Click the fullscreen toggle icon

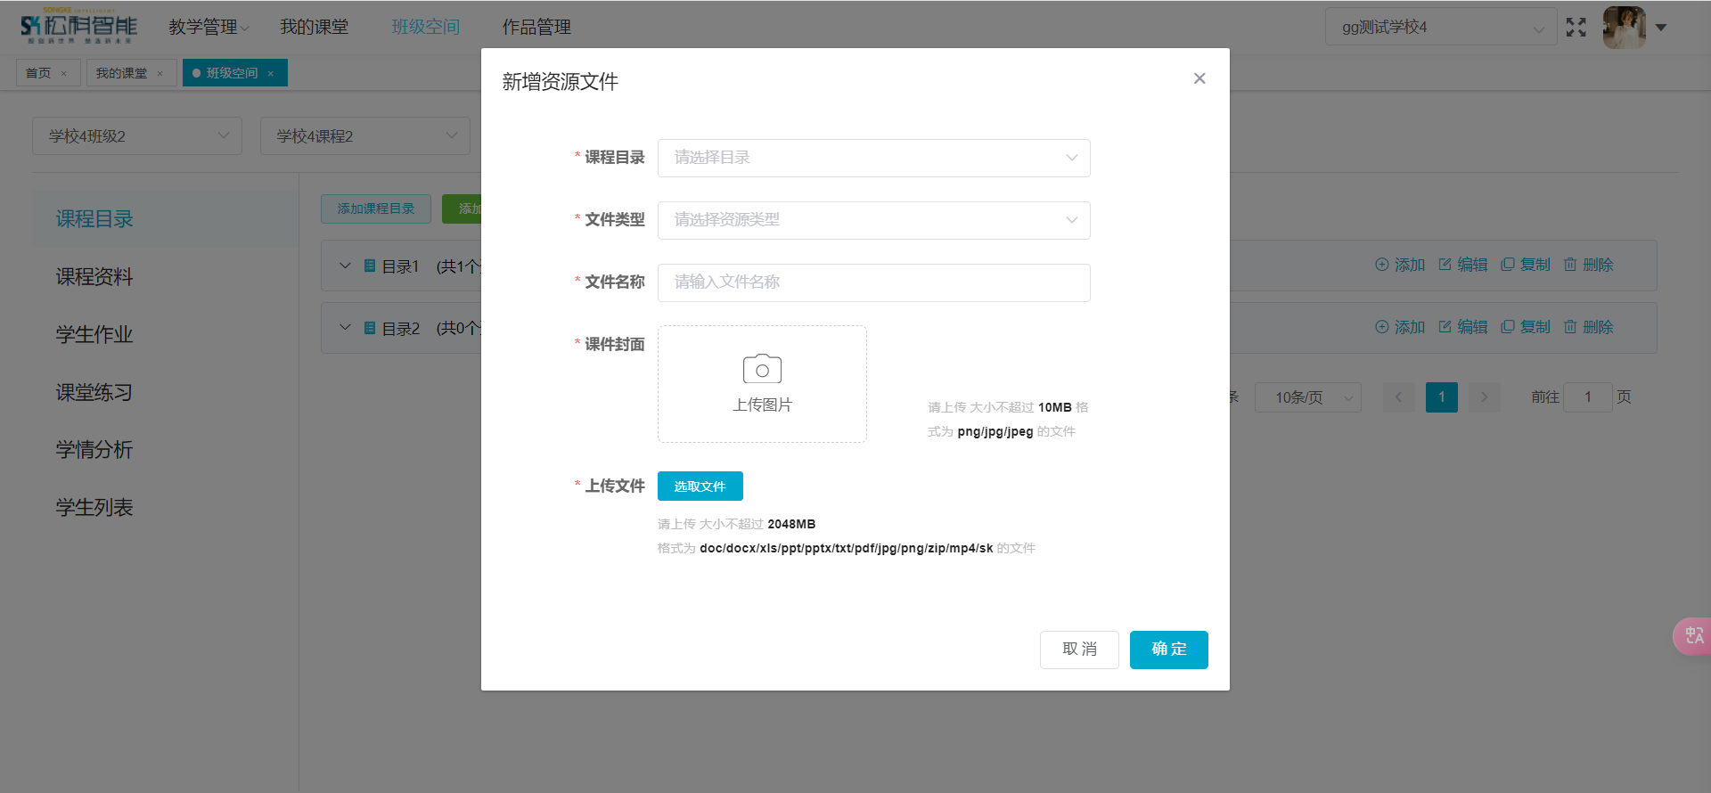click(1576, 28)
